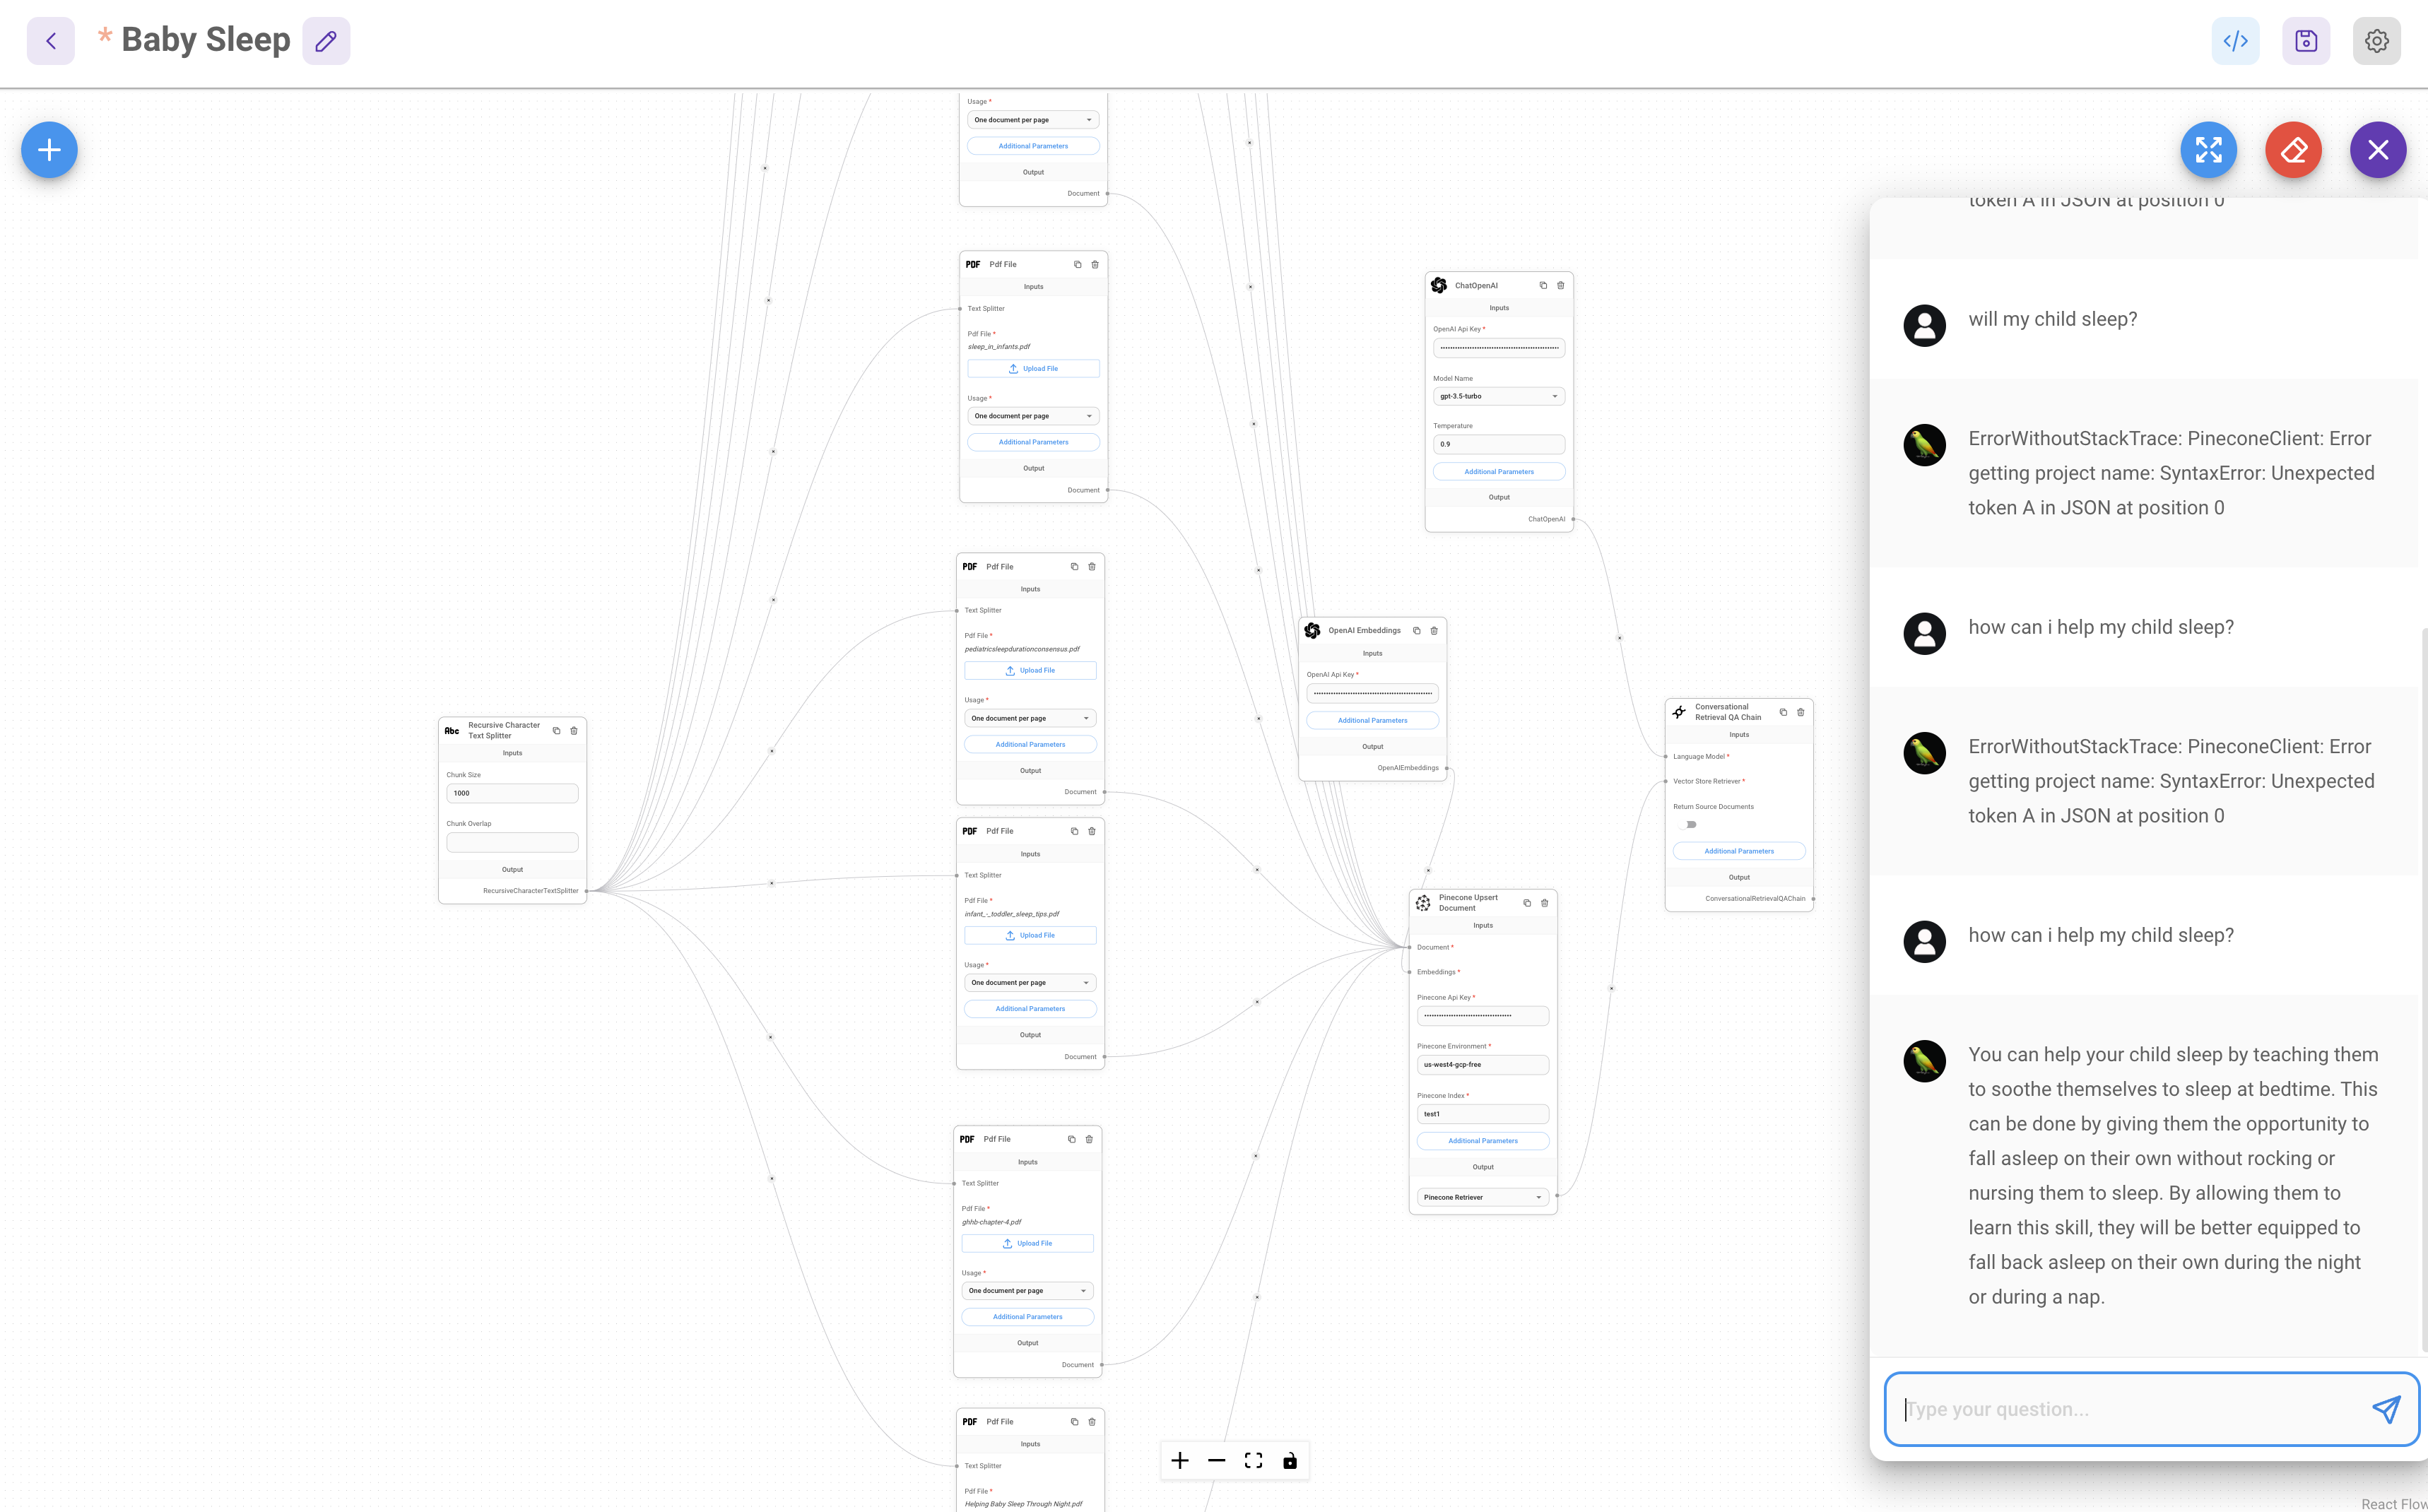
Task: Open the Model Name gpt-3.5-turbo dropdown
Action: click(1498, 396)
